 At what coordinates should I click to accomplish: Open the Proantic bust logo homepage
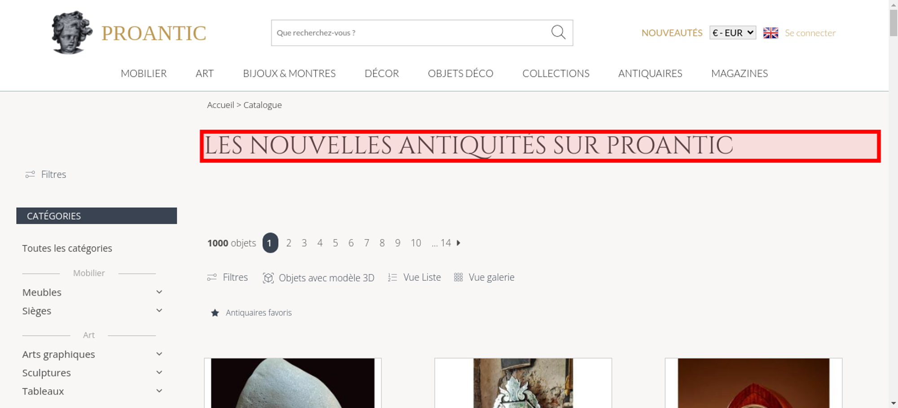click(72, 32)
